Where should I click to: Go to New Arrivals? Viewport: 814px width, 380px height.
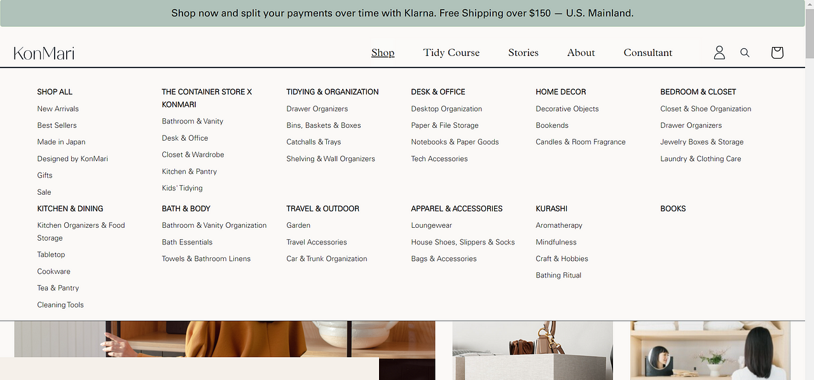click(58, 109)
